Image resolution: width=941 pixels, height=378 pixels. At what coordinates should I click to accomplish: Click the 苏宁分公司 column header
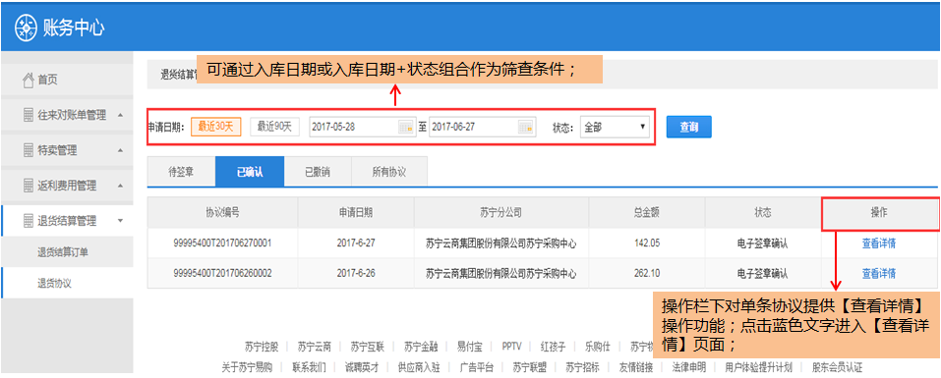point(501,213)
